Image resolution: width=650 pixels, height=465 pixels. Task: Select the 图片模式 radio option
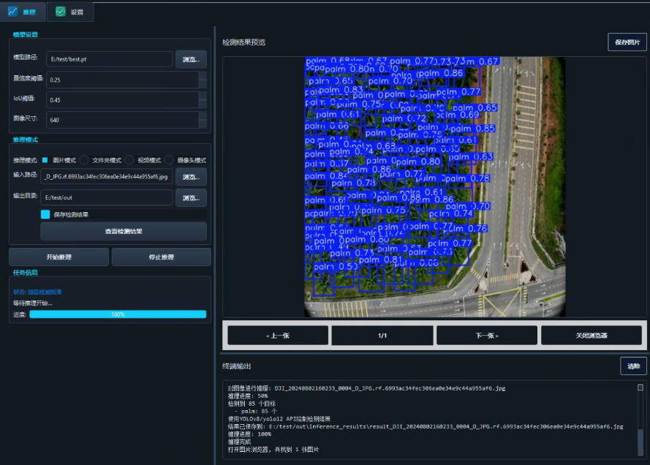[x=45, y=159]
